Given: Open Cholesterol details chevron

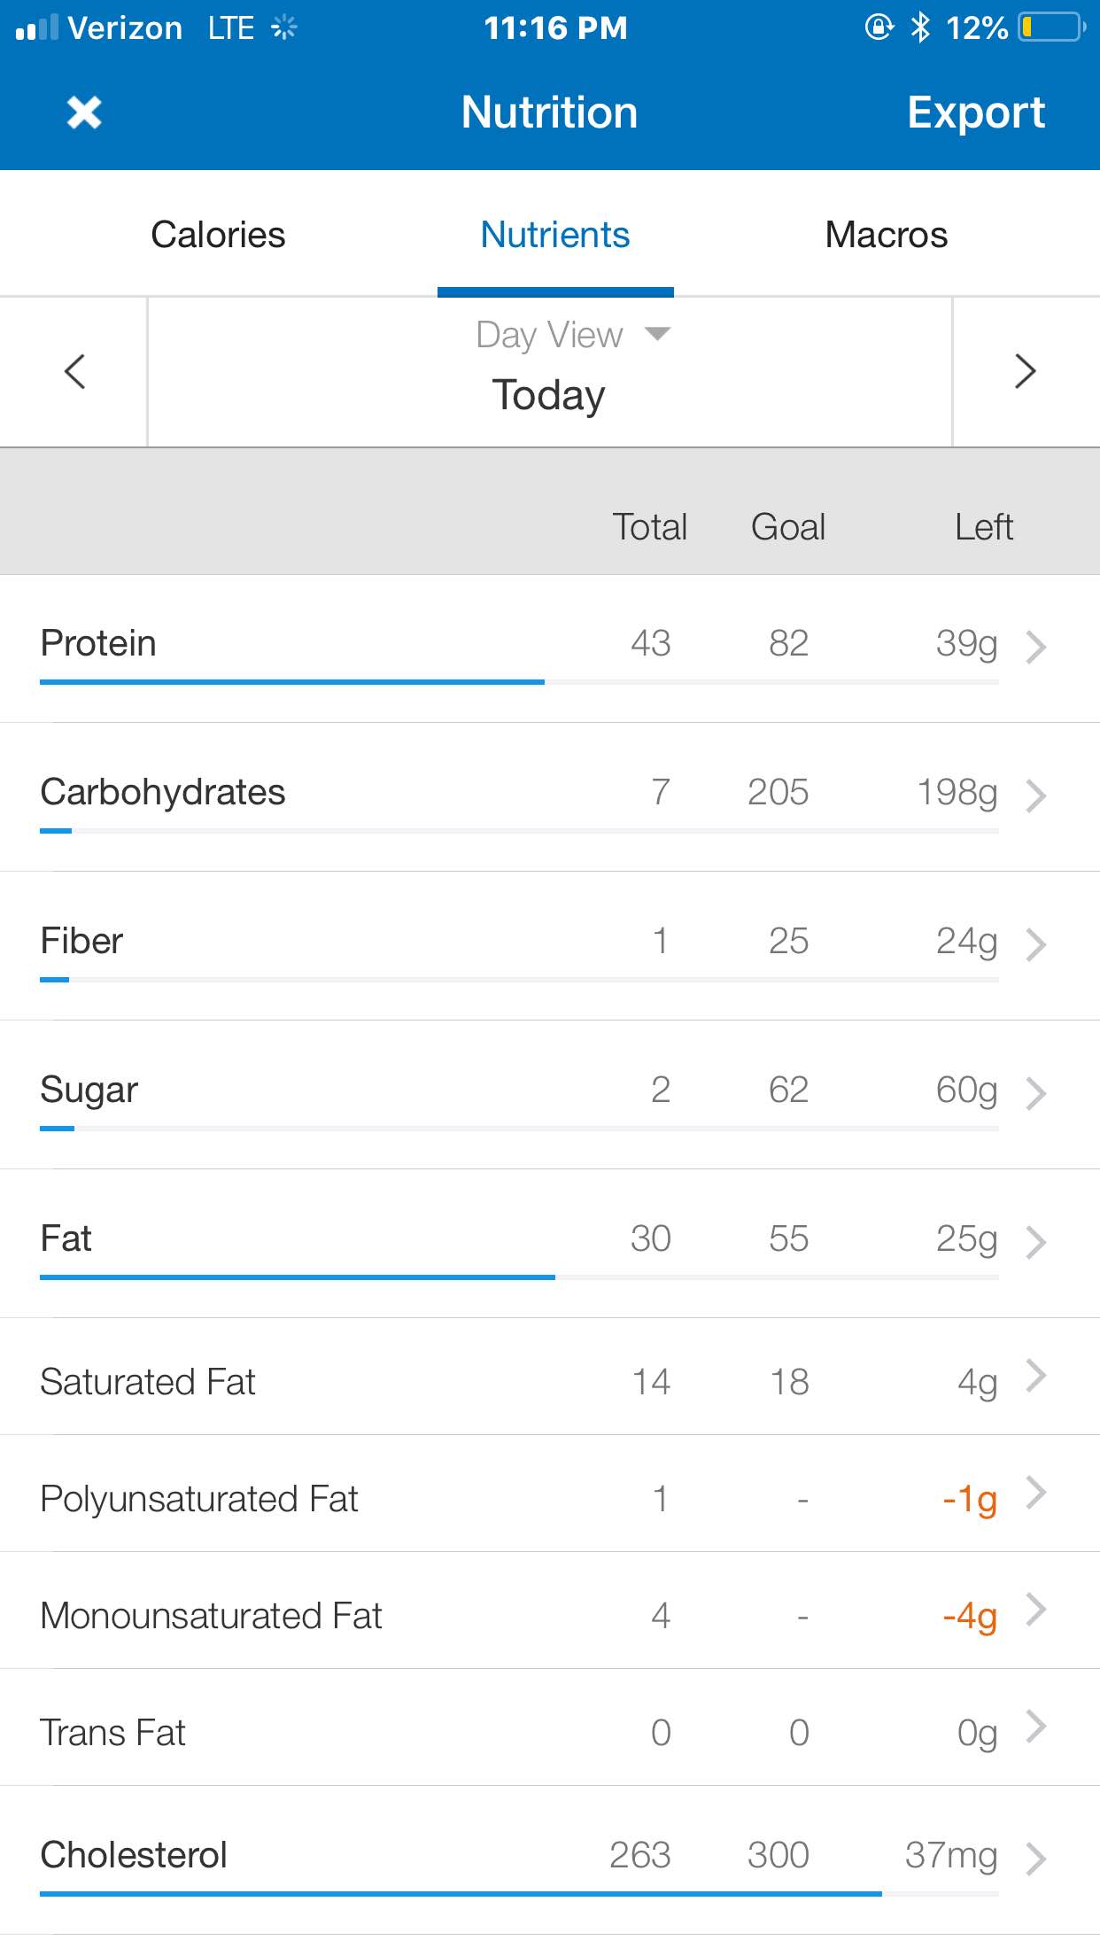Looking at the screenshot, I should click(1035, 1859).
